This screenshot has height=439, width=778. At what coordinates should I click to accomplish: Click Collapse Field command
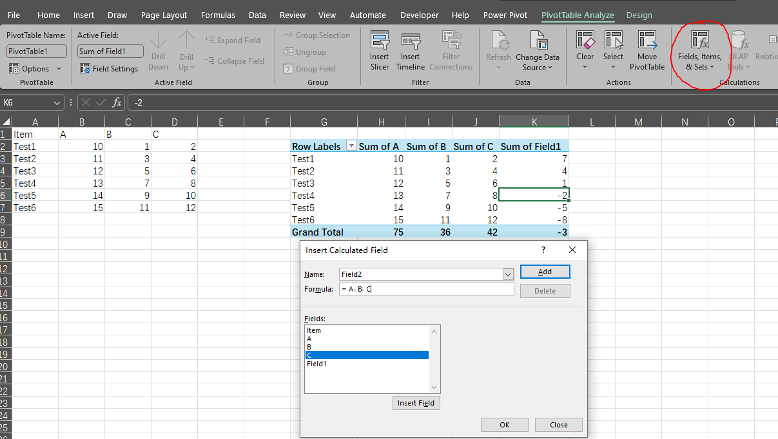pos(235,61)
